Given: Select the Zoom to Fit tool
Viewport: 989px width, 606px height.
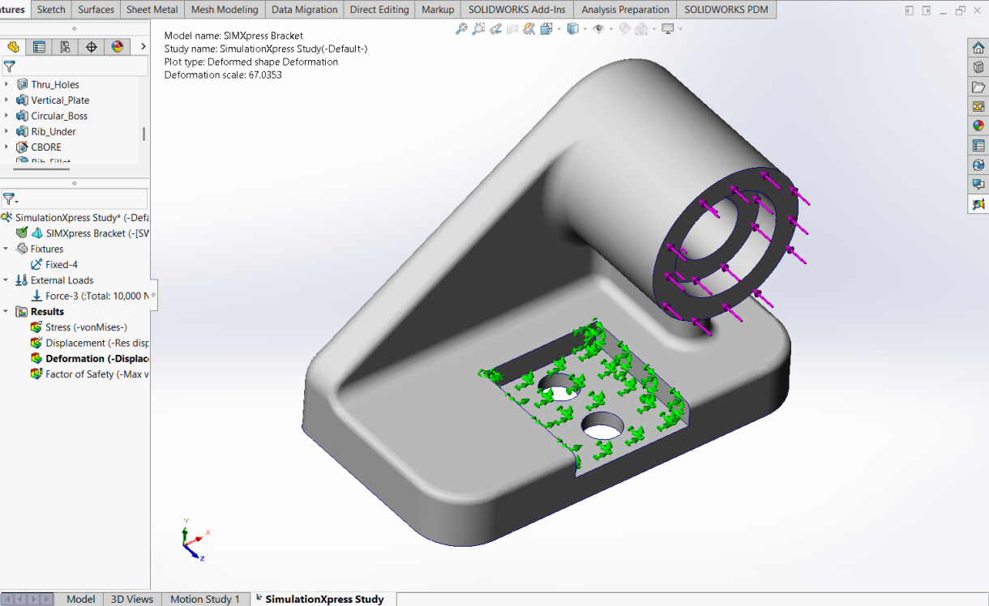Looking at the screenshot, I should tap(460, 28).
